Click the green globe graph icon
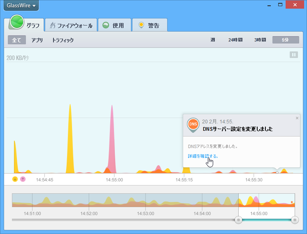307x234 pixels. (x=17, y=22)
